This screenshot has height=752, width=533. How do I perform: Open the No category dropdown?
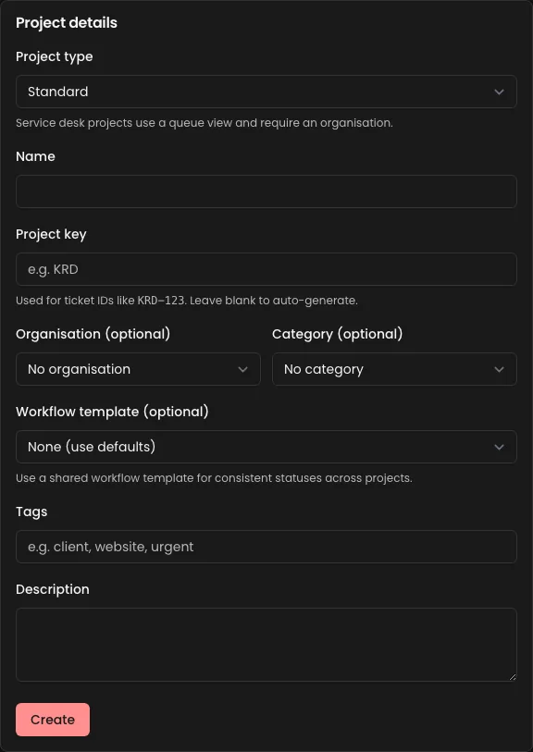click(394, 369)
